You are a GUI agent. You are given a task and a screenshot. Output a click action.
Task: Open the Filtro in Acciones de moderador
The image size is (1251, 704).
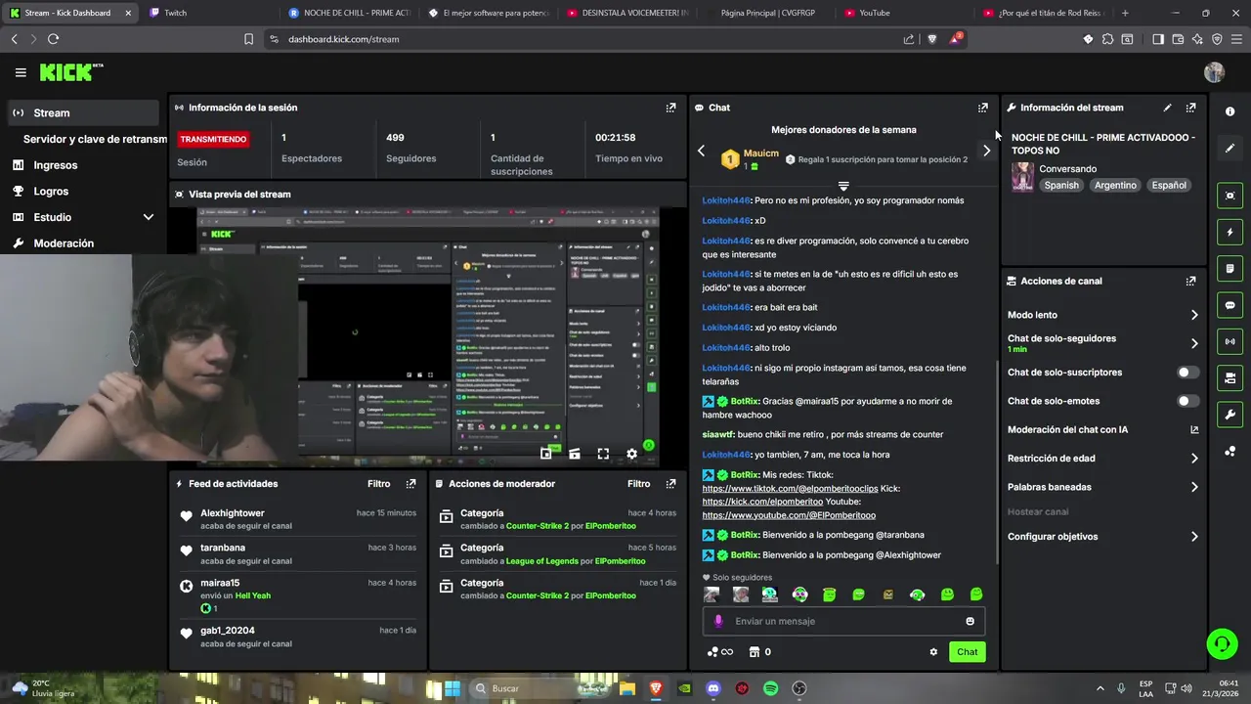638,484
